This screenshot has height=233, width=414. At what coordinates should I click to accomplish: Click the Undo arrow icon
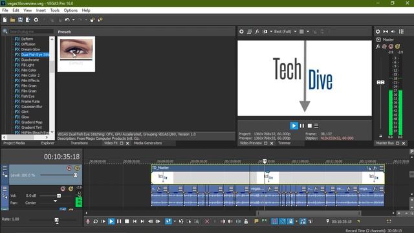[67, 20]
